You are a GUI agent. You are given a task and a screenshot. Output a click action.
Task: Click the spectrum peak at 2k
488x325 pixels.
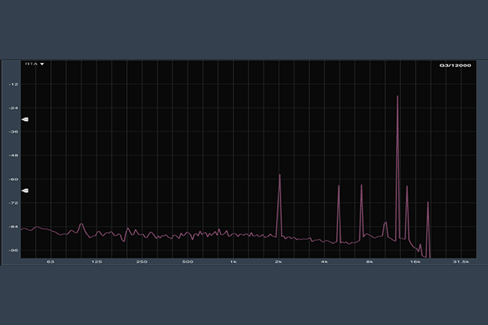point(279,176)
